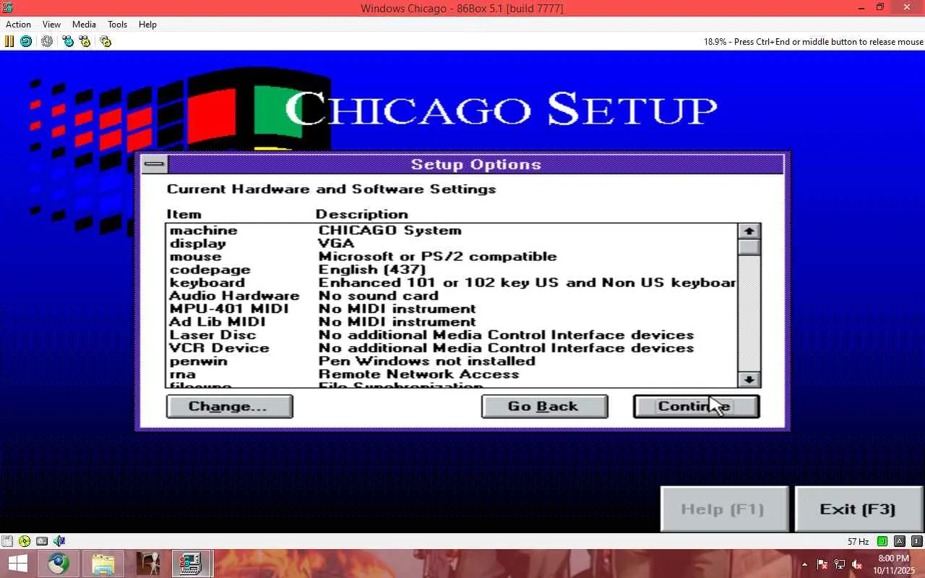Toggle the Scroll Lock arrow indicator
Viewport: 925px width, 578px height.
point(917,541)
